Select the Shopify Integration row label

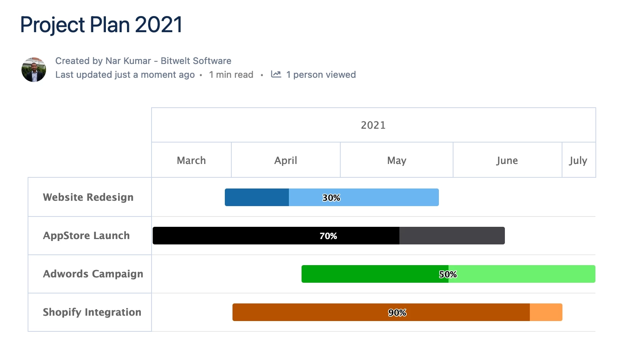coord(92,312)
